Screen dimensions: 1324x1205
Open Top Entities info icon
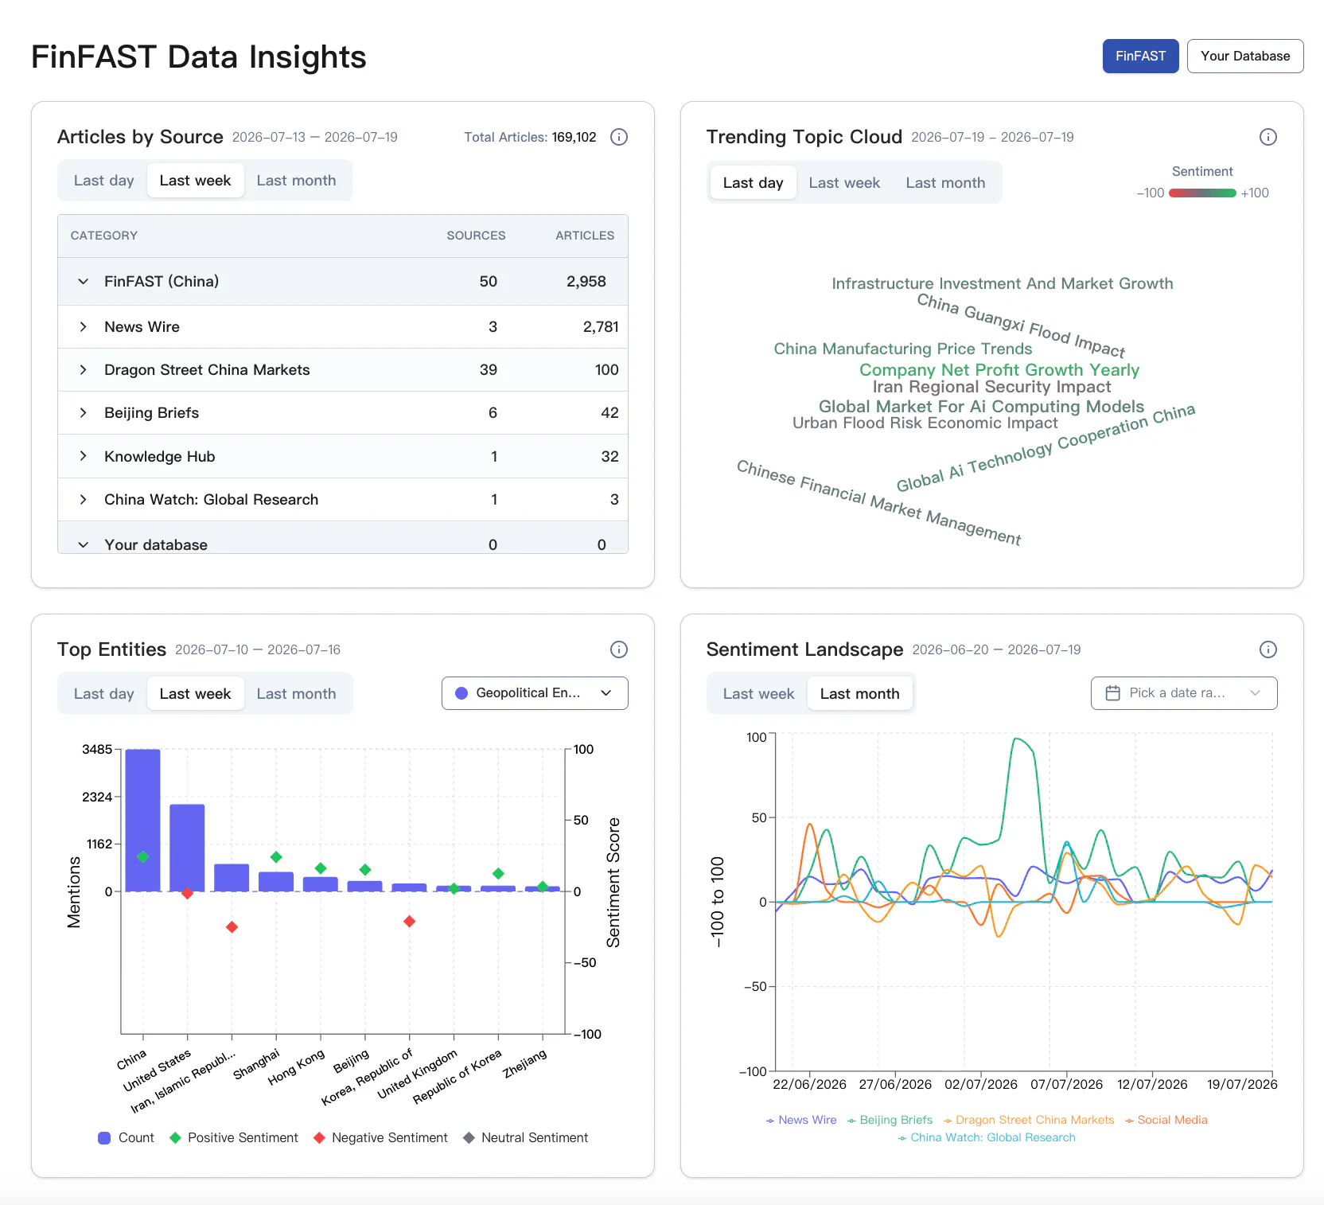point(619,649)
